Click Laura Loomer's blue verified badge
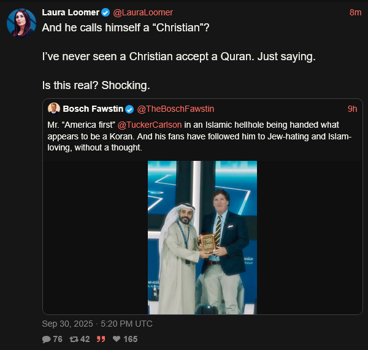 [x=105, y=13]
